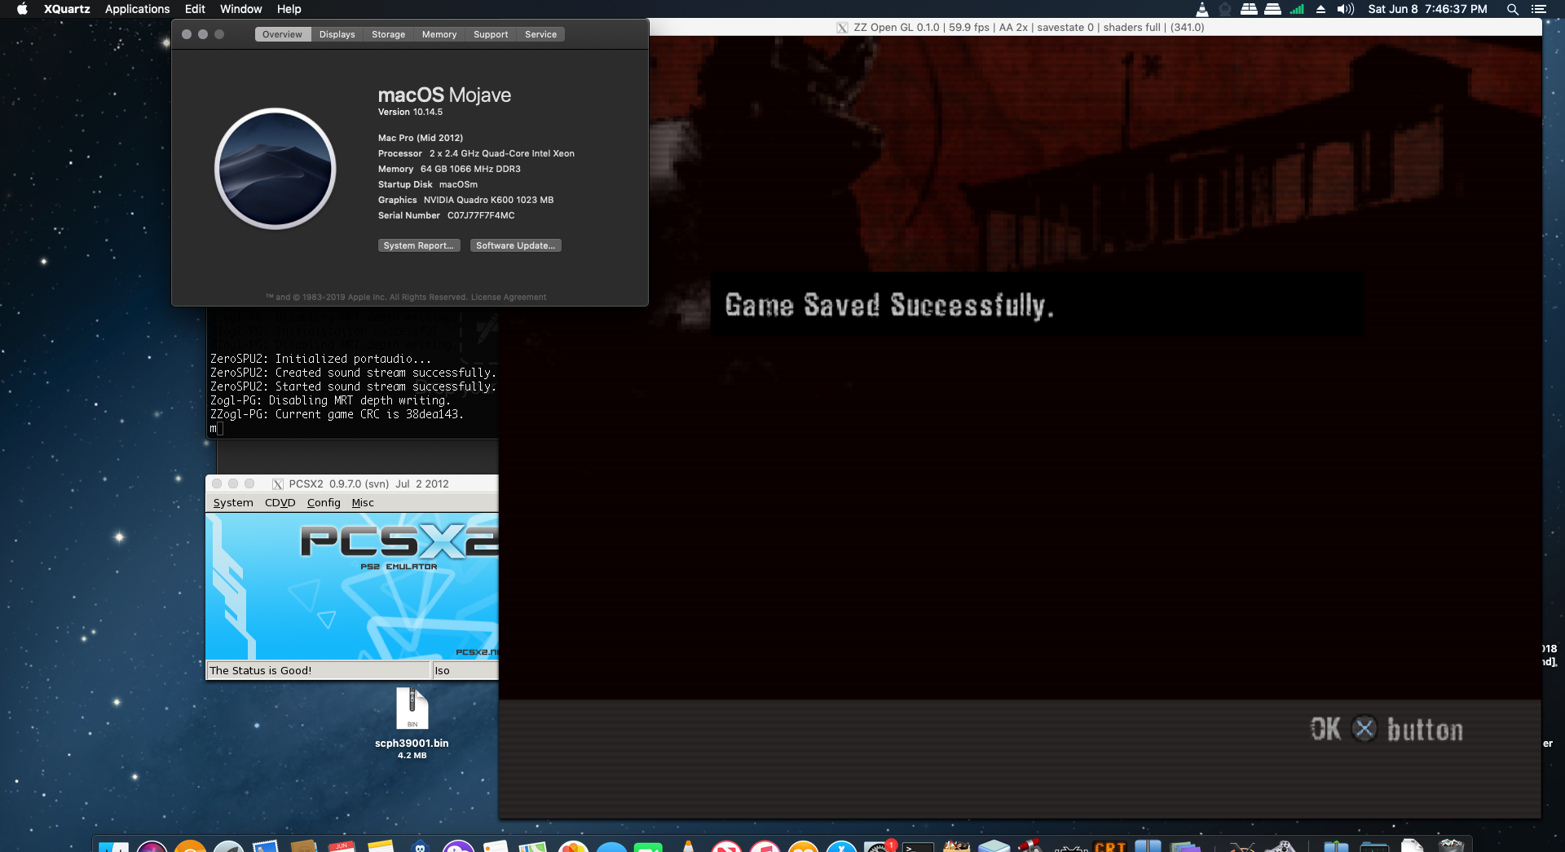This screenshot has height=852, width=1565.
Task: Select the Overview tab in About This Mac
Action: click(282, 34)
